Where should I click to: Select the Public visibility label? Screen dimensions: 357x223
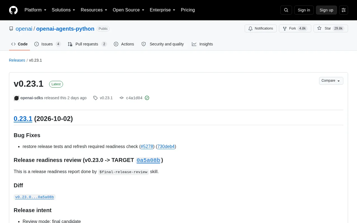(x=103, y=29)
